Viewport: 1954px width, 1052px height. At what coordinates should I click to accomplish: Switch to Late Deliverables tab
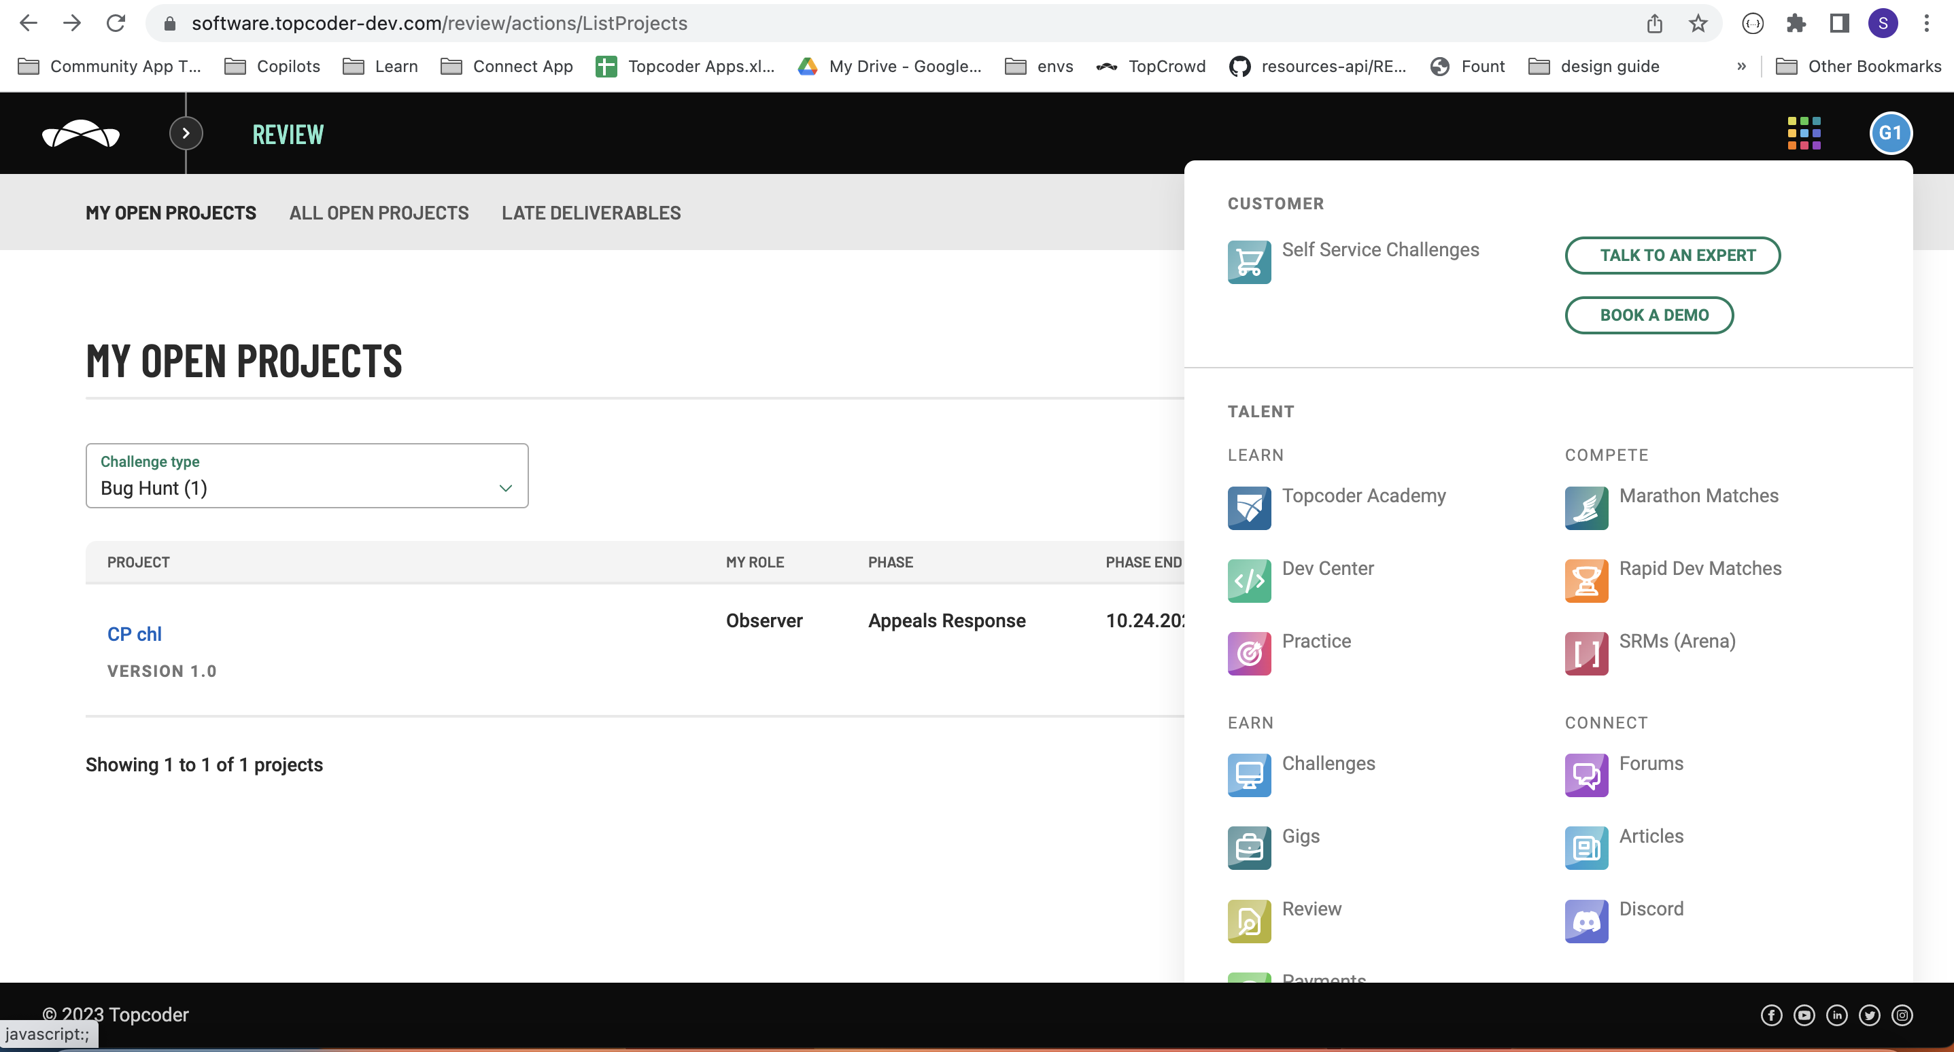click(591, 213)
